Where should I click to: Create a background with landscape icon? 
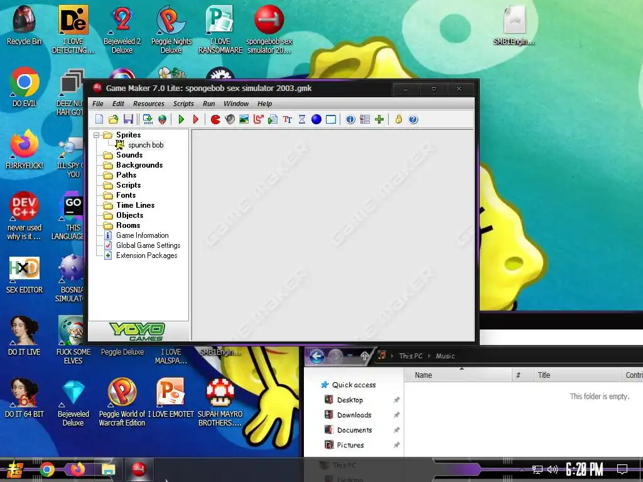pyautogui.click(x=244, y=119)
